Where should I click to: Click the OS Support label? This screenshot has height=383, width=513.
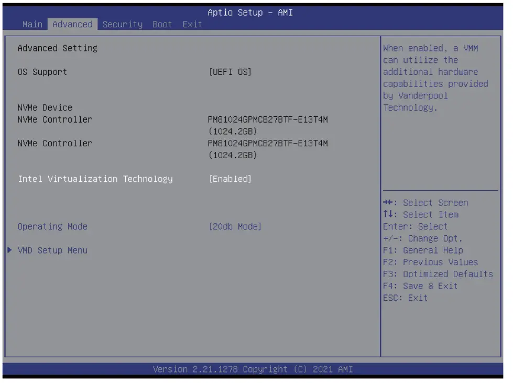pos(42,72)
